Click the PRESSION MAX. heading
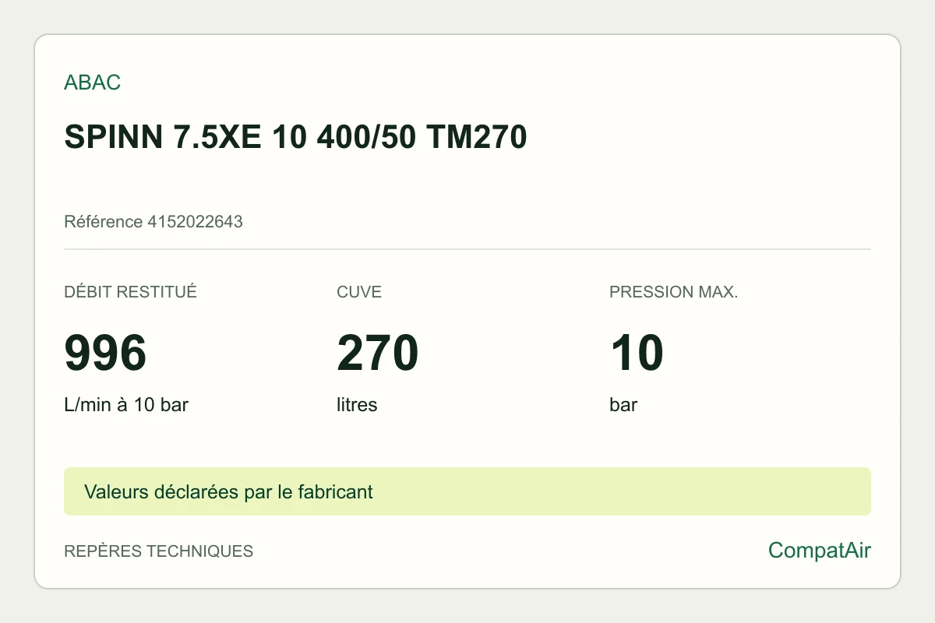Screen dimensions: 935x623 click(673, 292)
